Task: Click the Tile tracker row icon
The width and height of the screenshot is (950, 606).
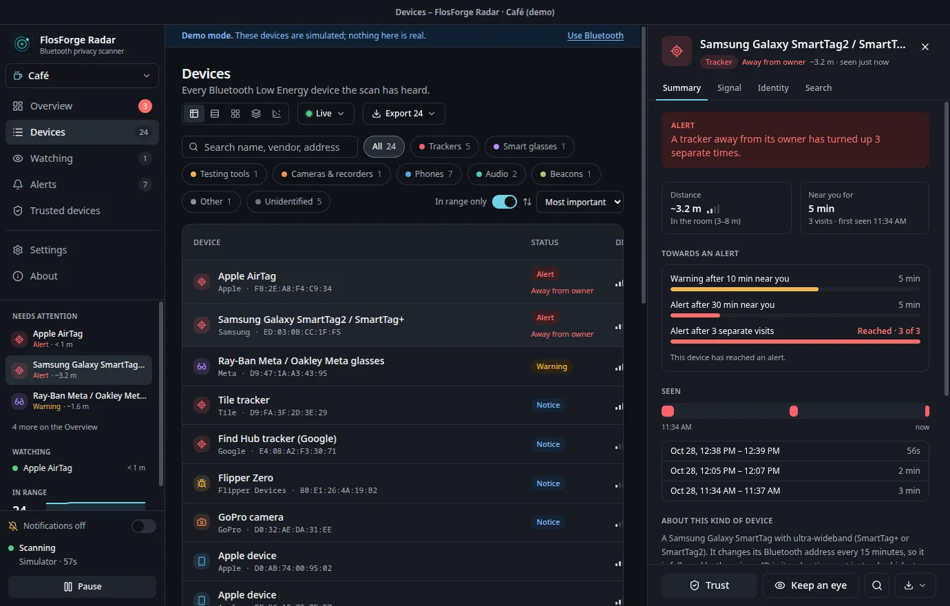Action: point(202,406)
